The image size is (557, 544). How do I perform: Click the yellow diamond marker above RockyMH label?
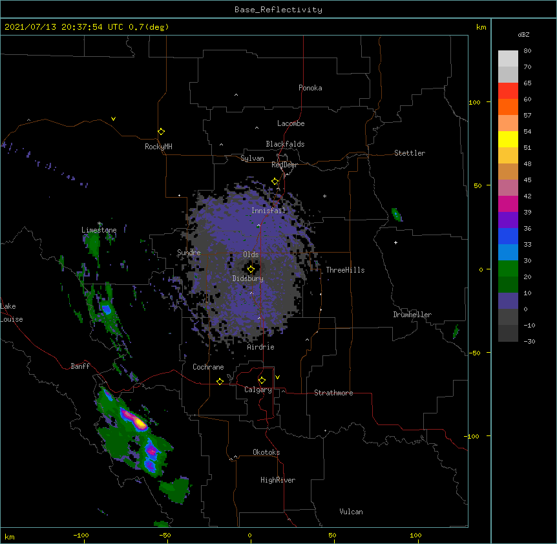tap(161, 132)
